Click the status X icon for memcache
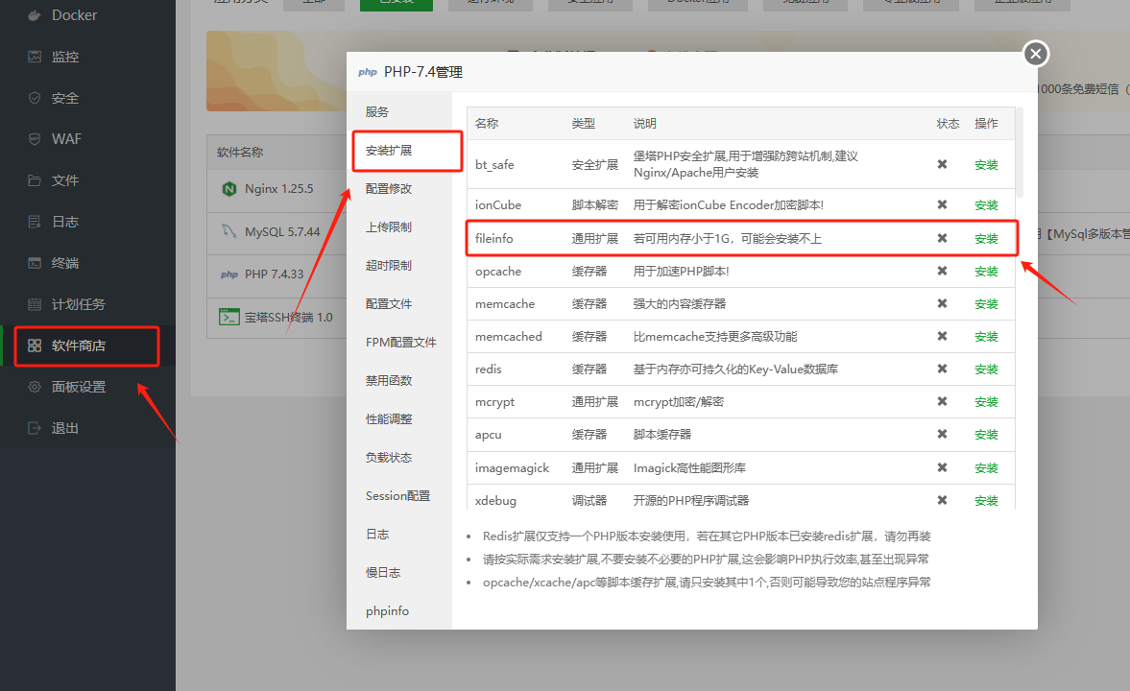Image resolution: width=1130 pixels, height=691 pixels. [x=942, y=303]
